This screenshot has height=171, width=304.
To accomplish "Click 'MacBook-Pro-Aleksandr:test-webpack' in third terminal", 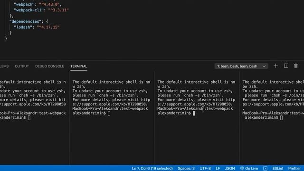I will coord(195,109).
